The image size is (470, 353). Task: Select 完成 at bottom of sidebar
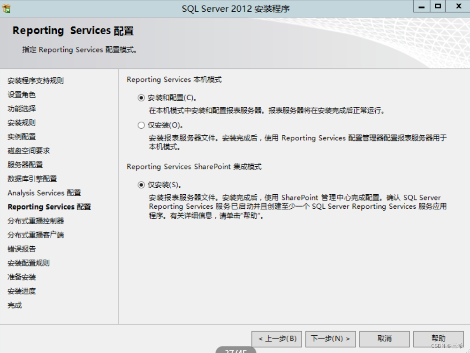pyautogui.click(x=14, y=305)
